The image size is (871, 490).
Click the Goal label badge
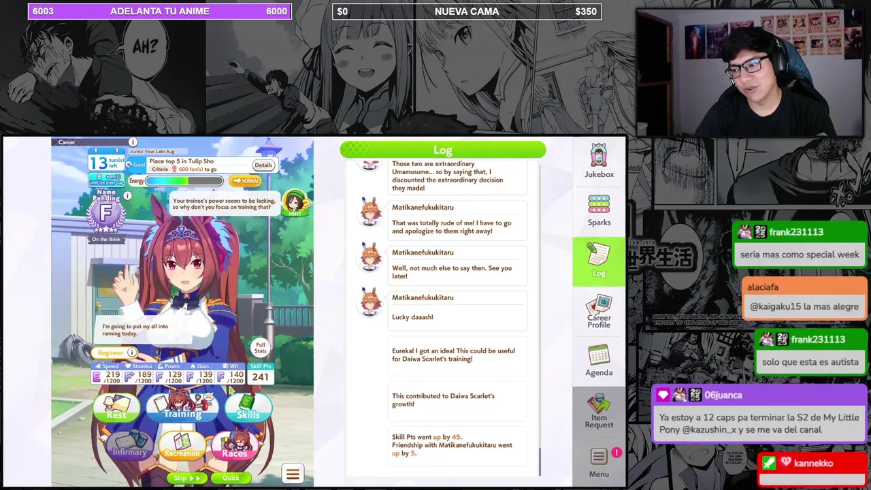click(x=138, y=165)
